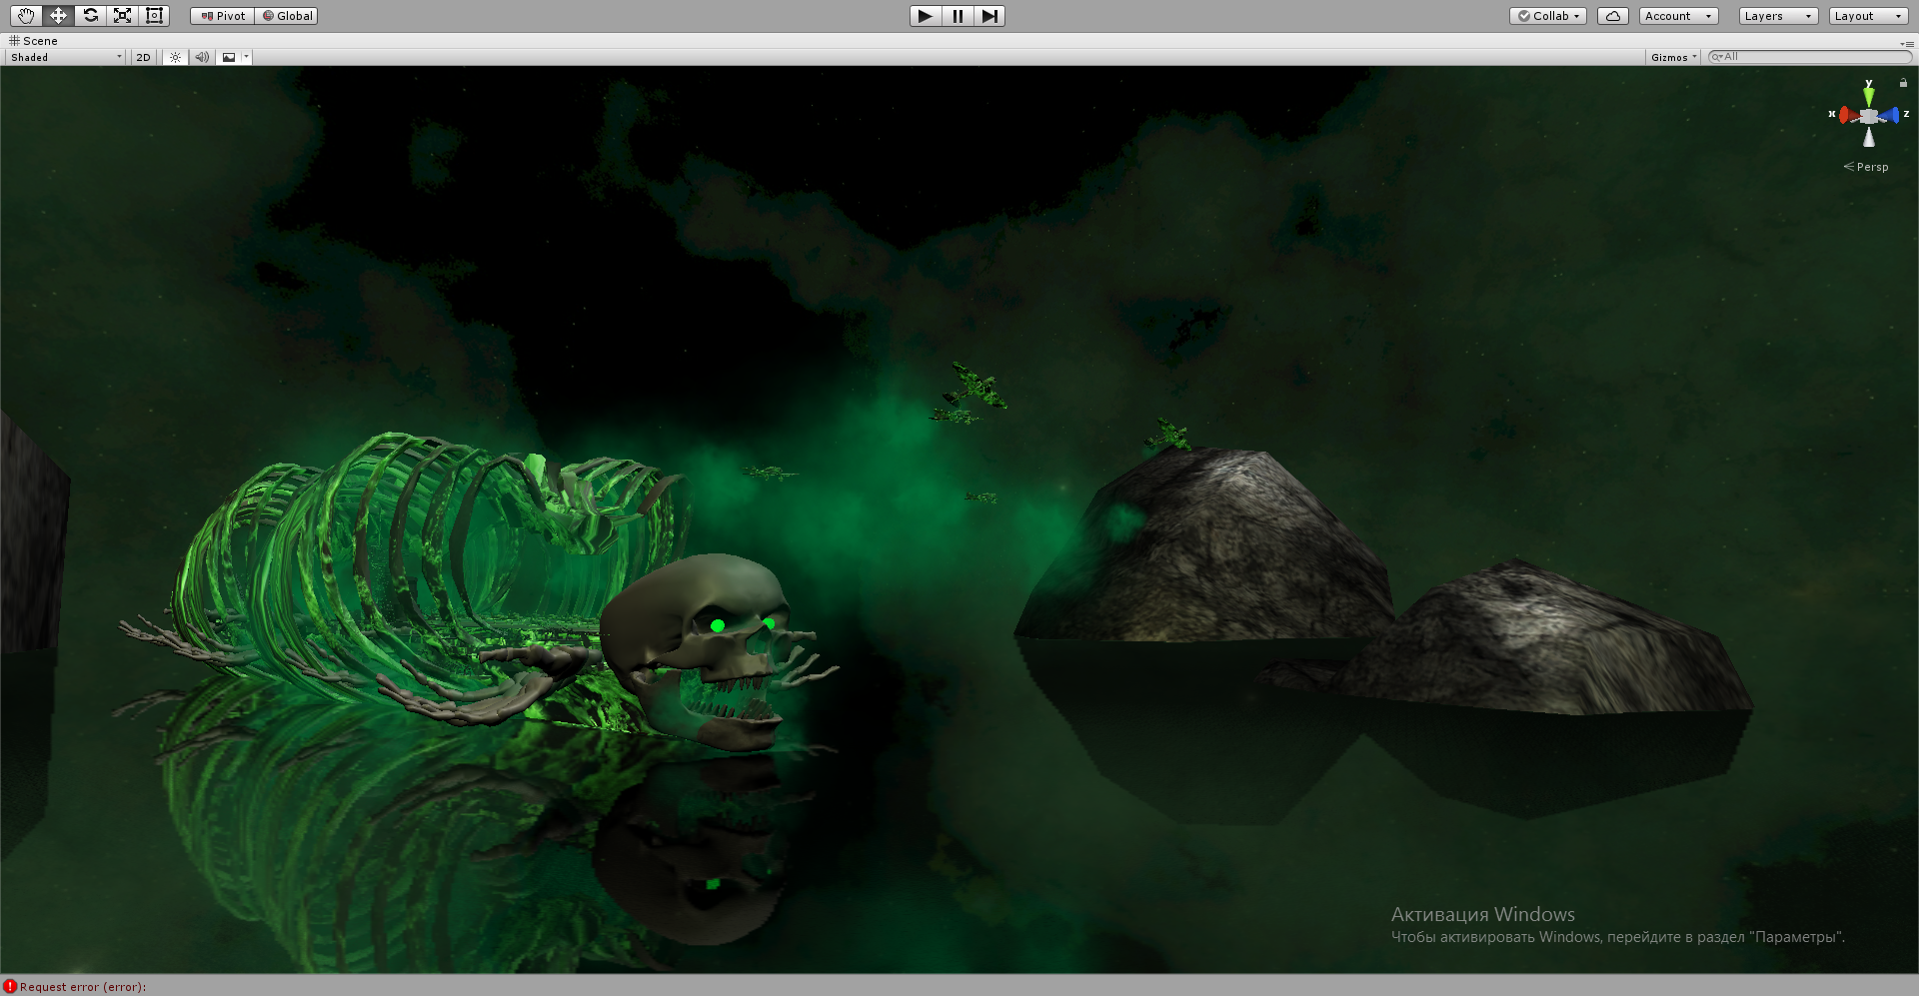1919x996 pixels.
Task: Expand the Gizmos dropdown
Action: [1674, 57]
